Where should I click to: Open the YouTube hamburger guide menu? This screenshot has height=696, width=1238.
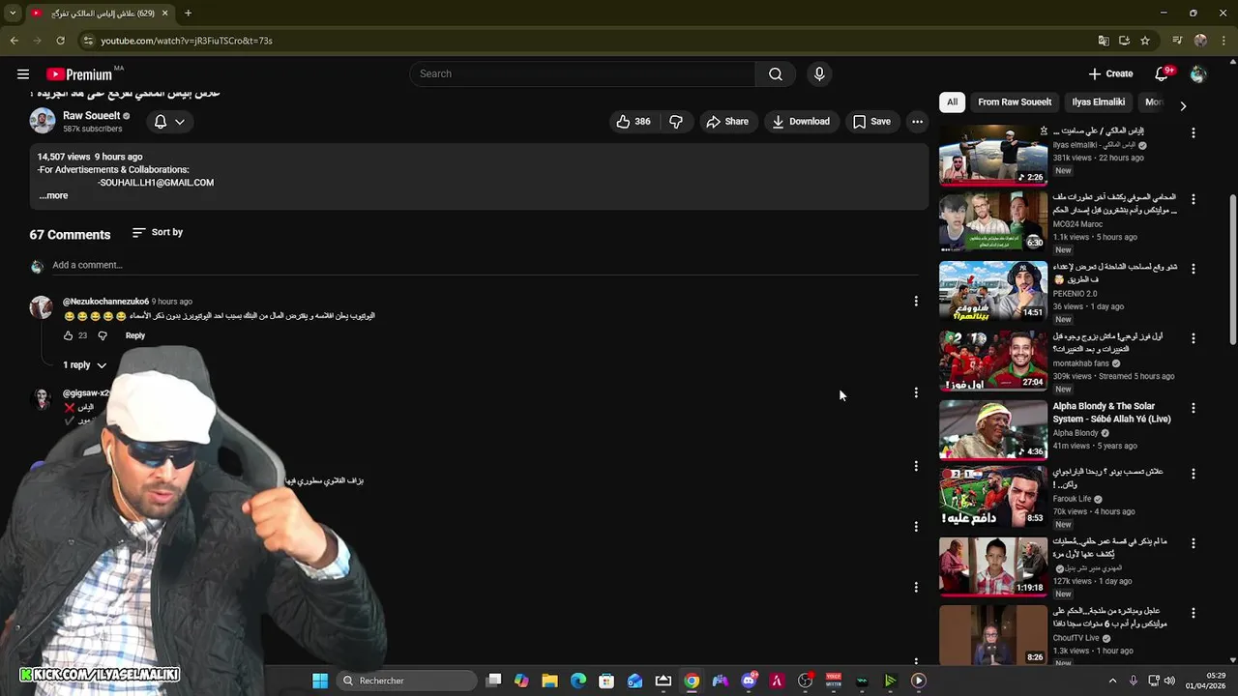[23, 73]
